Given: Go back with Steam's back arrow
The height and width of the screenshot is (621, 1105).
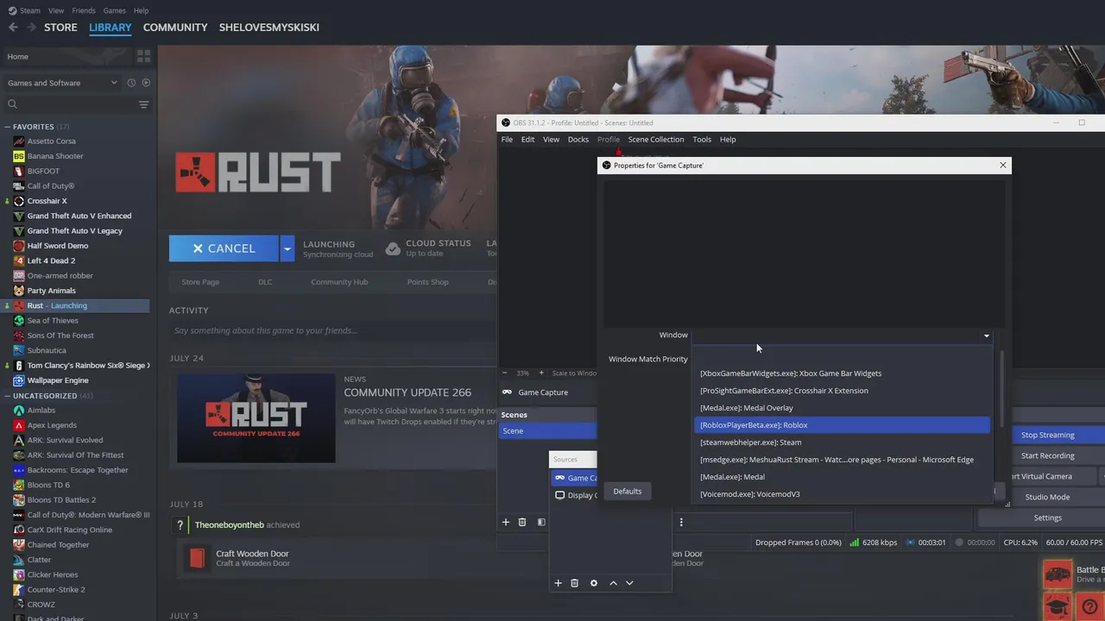Looking at the screenshot, I should pos(13,28).
